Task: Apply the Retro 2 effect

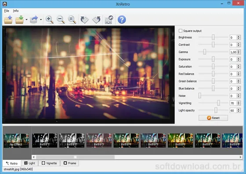Action: pos(72,141)
